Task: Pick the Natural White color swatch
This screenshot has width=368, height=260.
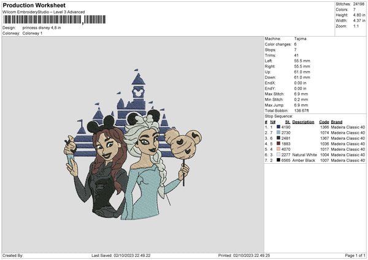Action: point(278,155)
